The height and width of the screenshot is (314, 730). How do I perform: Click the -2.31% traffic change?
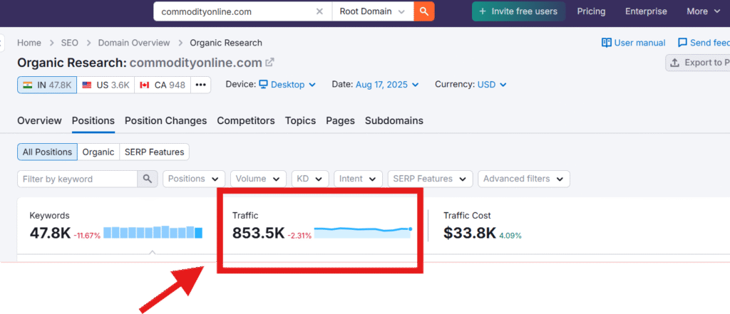coord(299,236)
